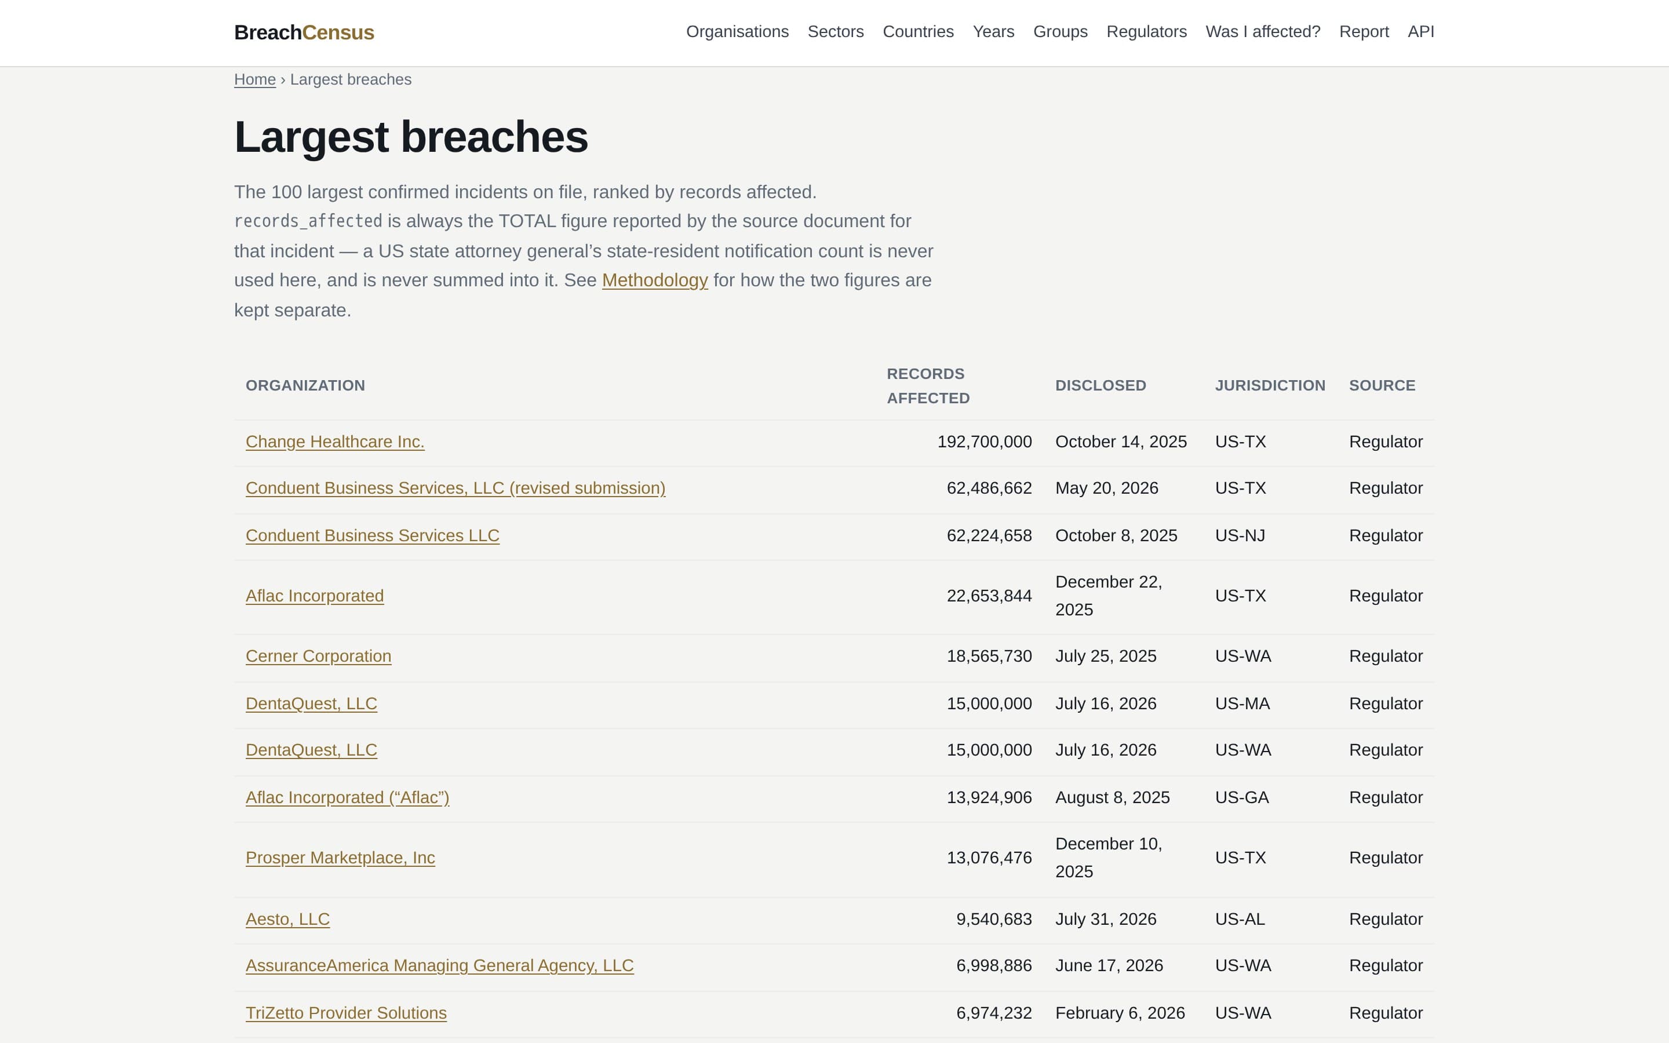Image resolution: width=1669 pixels, height=1043 pixels.
Task: Open the API nav item
Action: [x=1421, y=32]
